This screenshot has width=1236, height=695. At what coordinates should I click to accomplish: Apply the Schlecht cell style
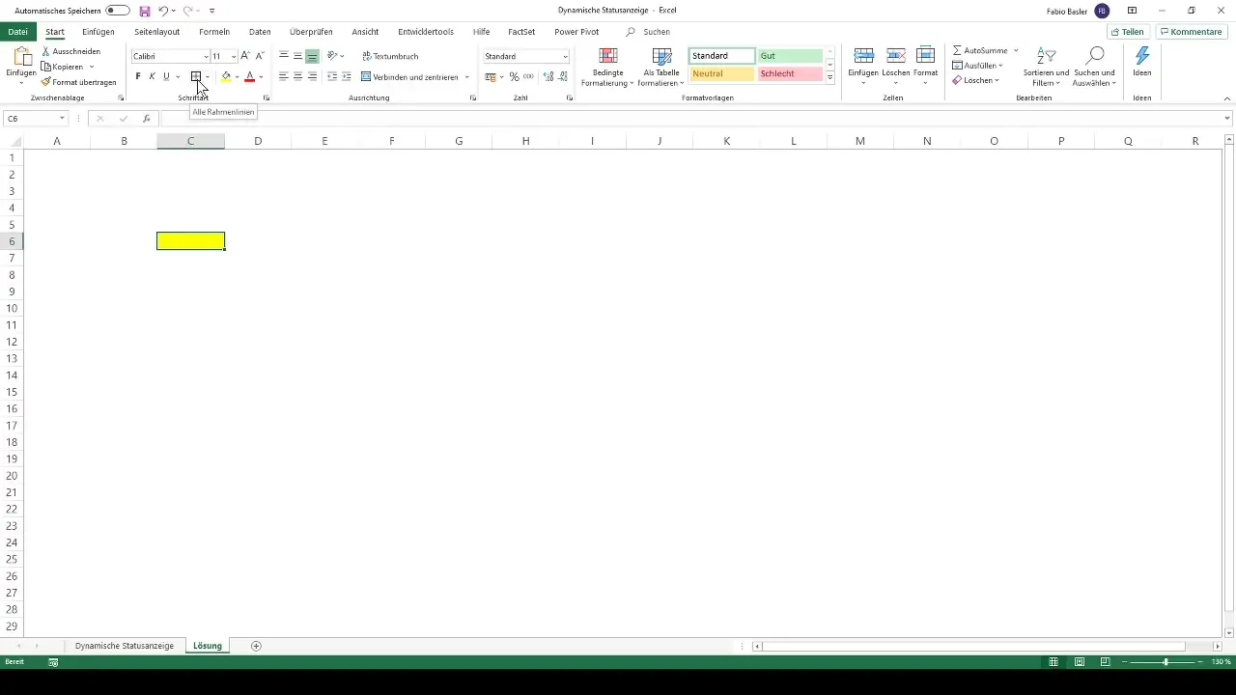tap(790, 74)
